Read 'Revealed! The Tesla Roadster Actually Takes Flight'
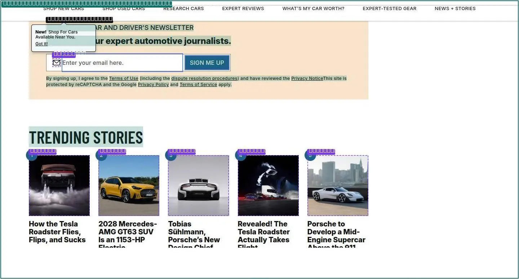Image resolution: width=519 pixels, height=279 pixels. pyautogui.click(x=264, y=234)
